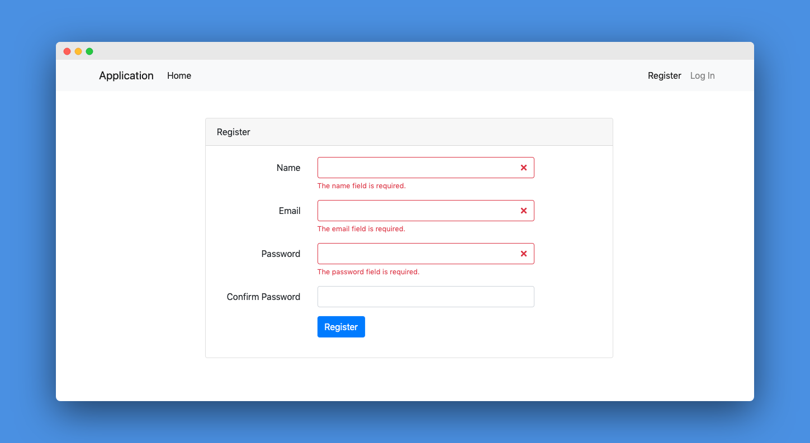
Task: Open the Log In navbar link
Action: pyautogui.click(x=703, y=75)
